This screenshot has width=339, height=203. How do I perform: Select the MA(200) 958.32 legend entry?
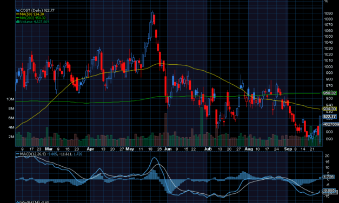pyautogui.click(x=32, y=18)
